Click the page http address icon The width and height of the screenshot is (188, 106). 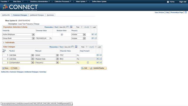186,12
